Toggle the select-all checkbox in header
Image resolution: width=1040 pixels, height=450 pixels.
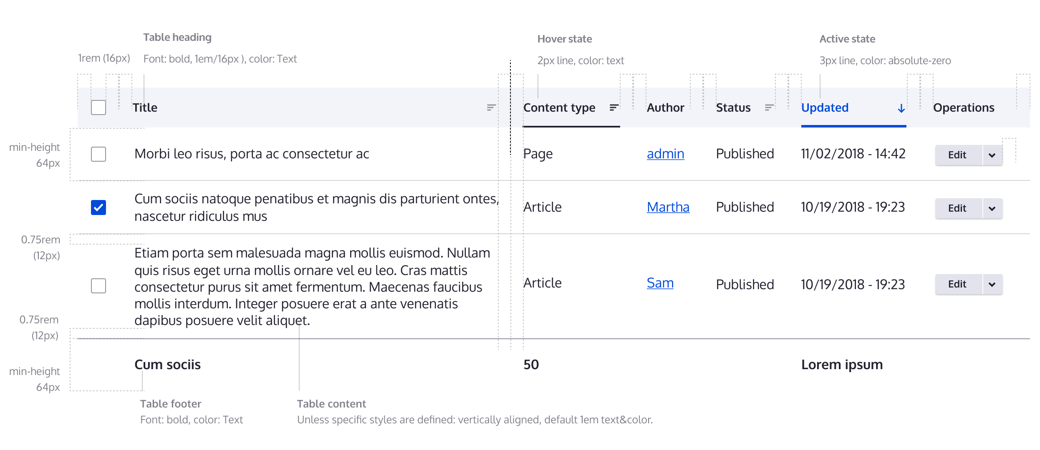click(98, 107)
